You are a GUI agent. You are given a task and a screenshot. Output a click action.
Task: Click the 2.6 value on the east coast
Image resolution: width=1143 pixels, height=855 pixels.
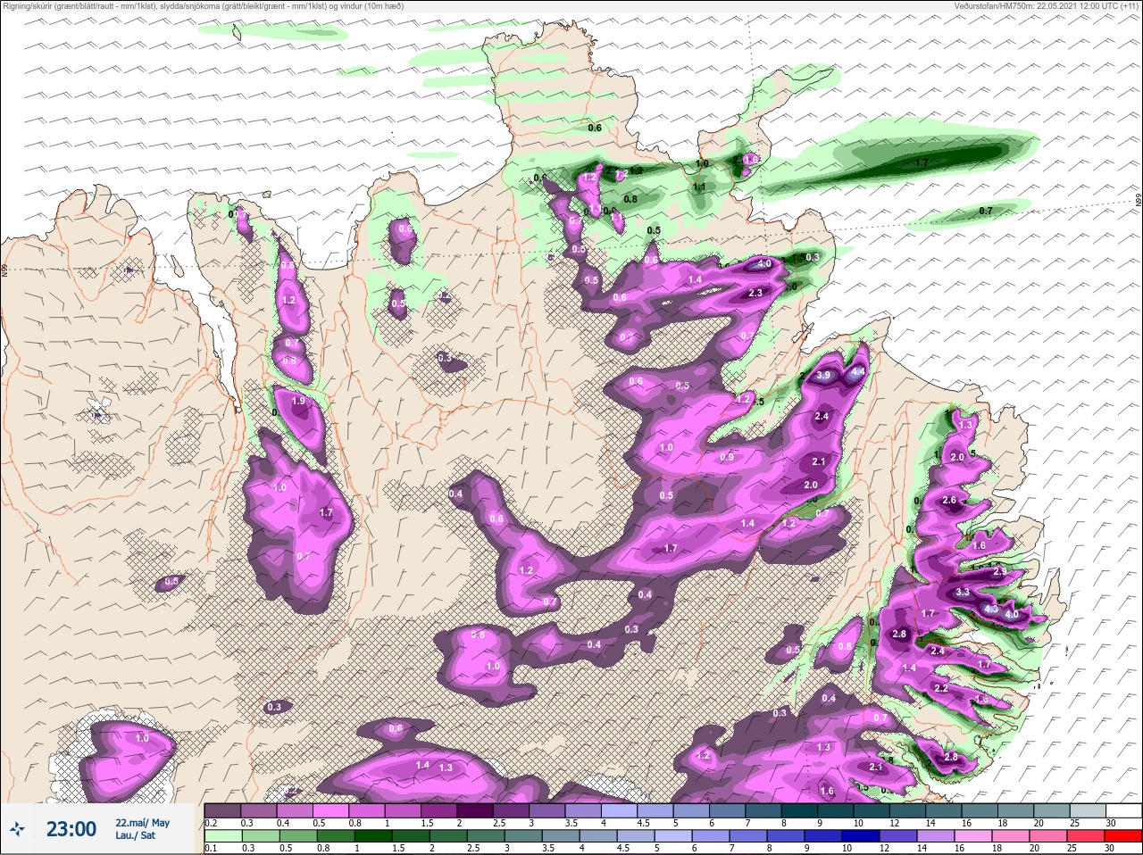[949, 501]
